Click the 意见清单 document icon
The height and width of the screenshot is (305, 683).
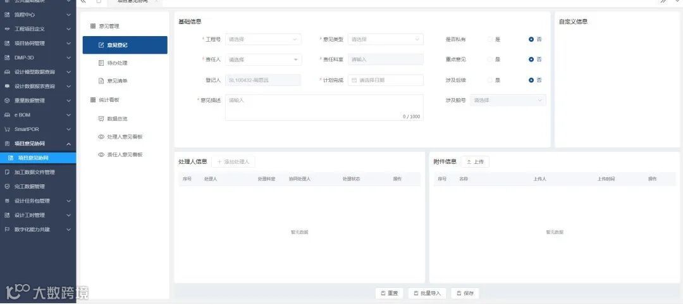[101, 81]
